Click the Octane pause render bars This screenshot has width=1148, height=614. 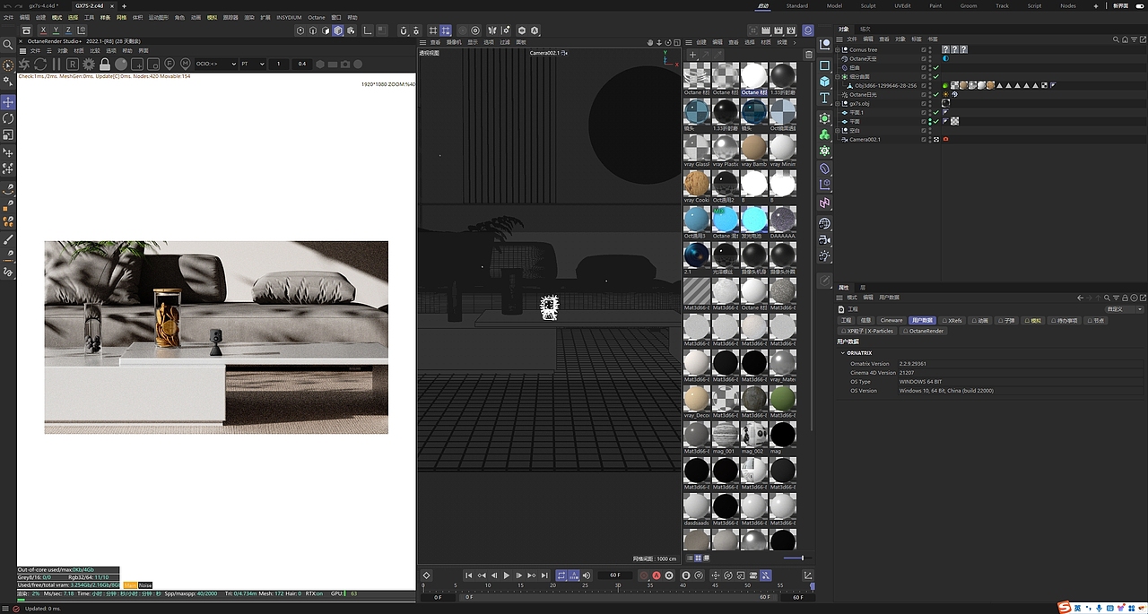point(57,64)
